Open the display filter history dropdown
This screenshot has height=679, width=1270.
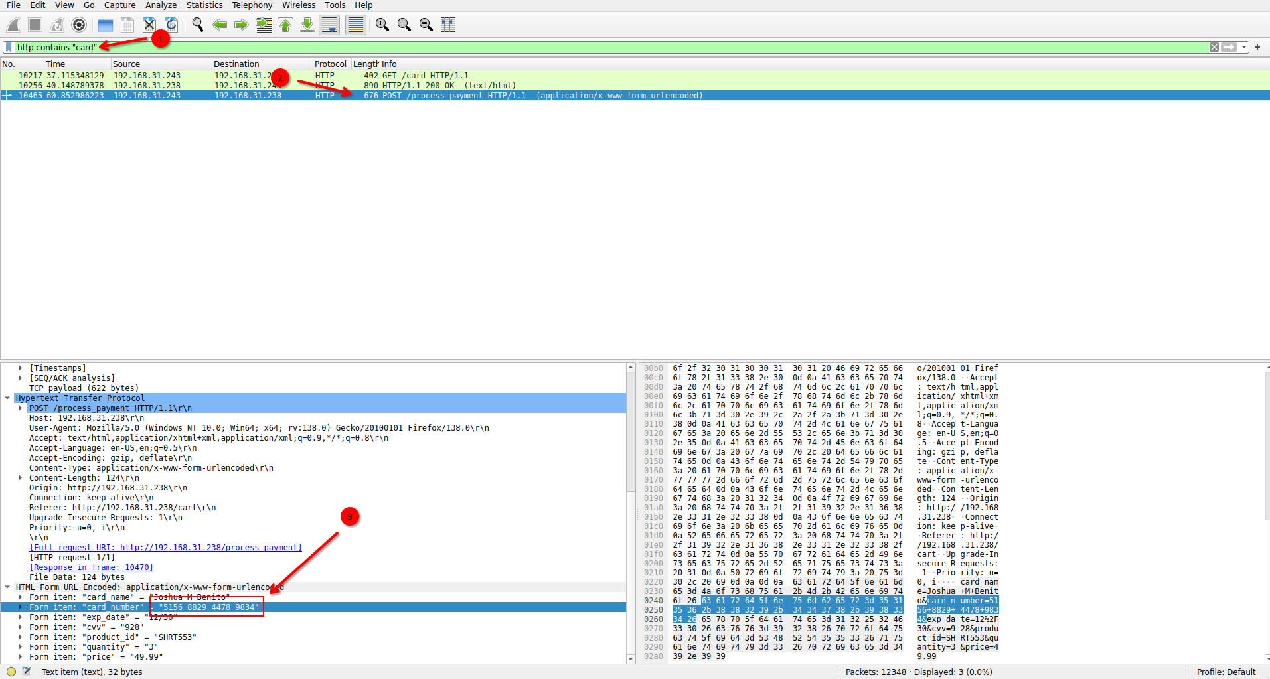point(1244,47)
